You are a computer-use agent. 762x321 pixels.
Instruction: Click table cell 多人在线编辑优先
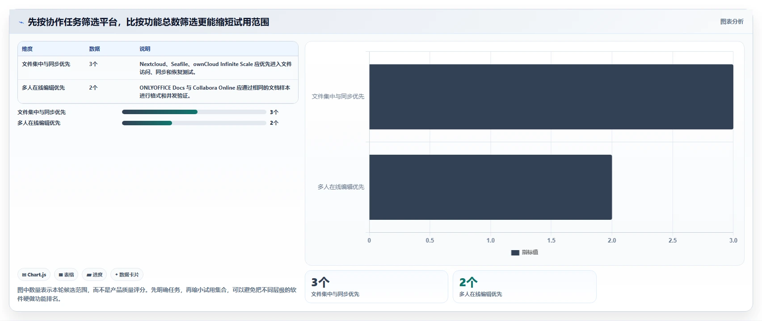tap(43, 88)
